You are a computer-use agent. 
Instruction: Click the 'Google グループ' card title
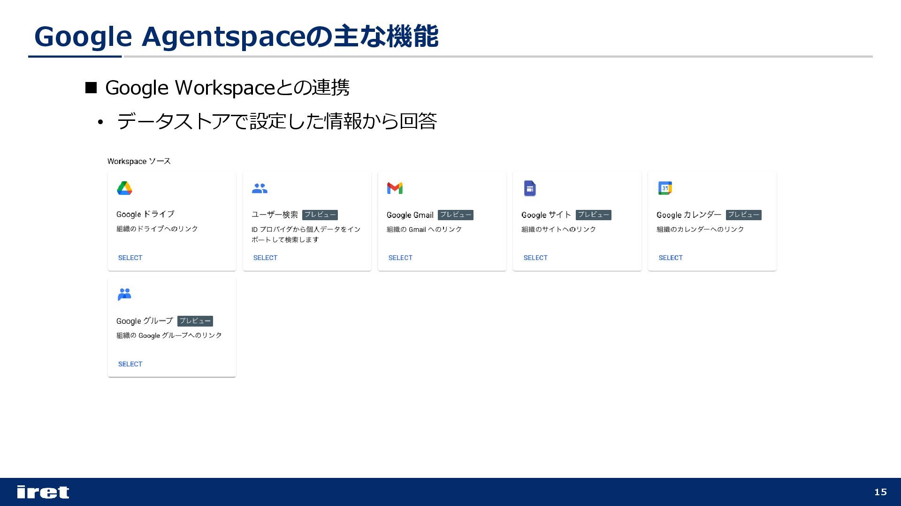(x=145, y=321)
